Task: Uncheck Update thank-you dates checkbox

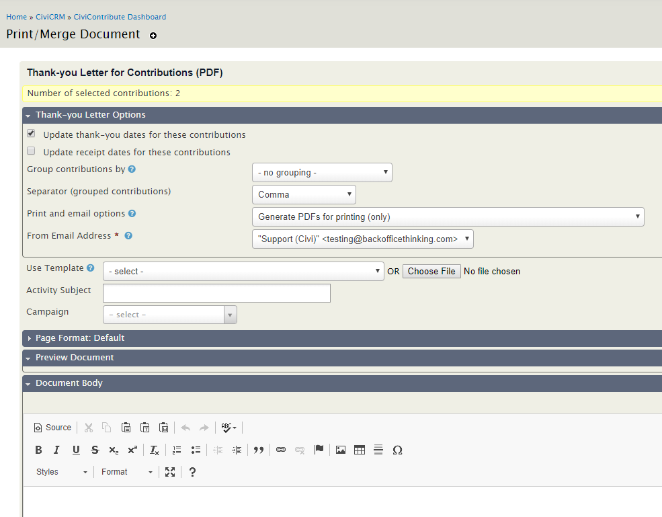Action: click(31, 134)
